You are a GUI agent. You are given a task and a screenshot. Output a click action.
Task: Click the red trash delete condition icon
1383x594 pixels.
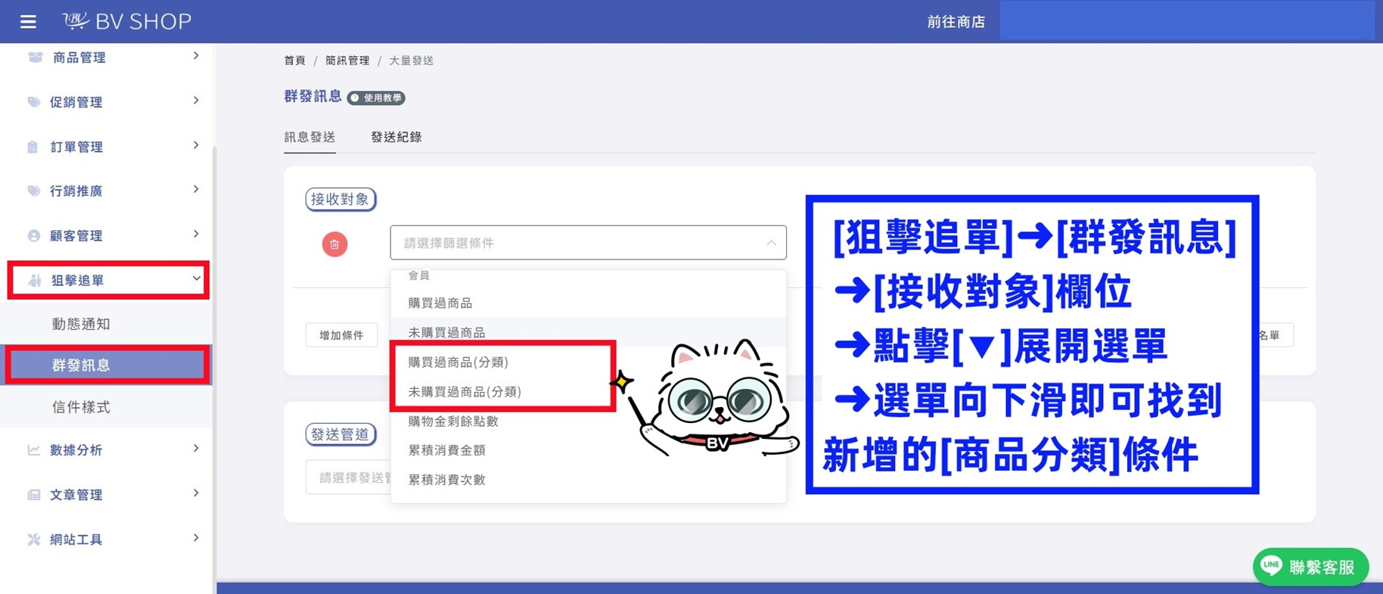(x=334, y=244)
